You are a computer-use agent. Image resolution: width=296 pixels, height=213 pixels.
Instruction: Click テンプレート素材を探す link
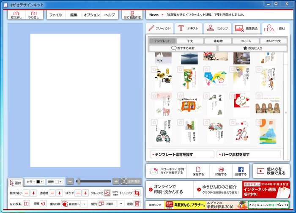coord(182,155)
